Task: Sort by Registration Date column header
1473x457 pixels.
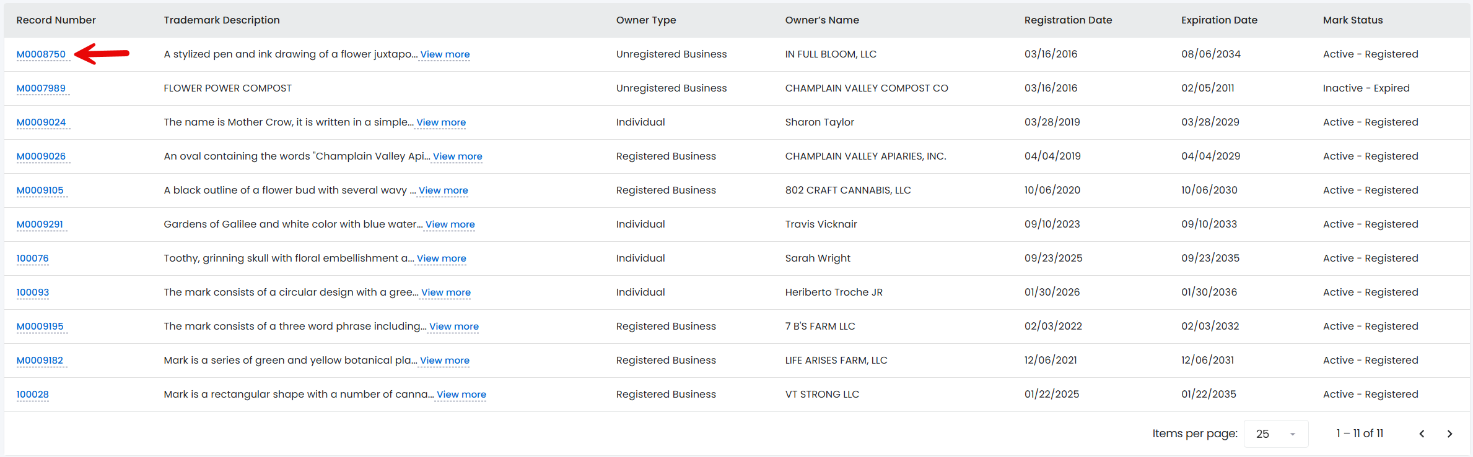Action: point(1069,20)
